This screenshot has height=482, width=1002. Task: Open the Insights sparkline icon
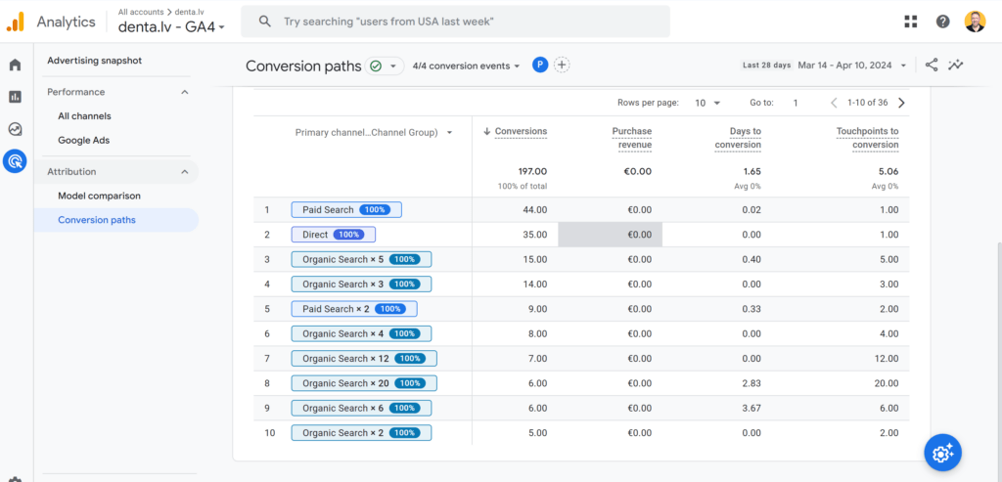(x=955, y=66)
